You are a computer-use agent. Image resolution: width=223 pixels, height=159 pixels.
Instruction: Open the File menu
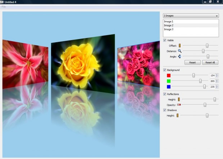pyautogui.click(x=4, y=7)
